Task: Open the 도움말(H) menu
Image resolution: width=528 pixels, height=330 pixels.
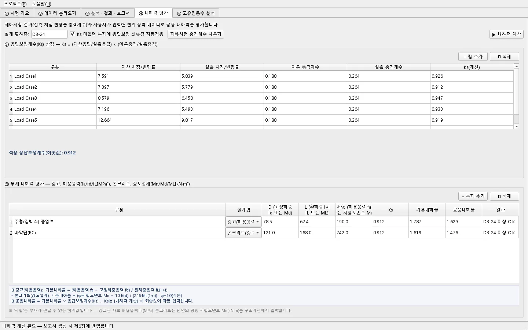Action: (x=42, y=4)
